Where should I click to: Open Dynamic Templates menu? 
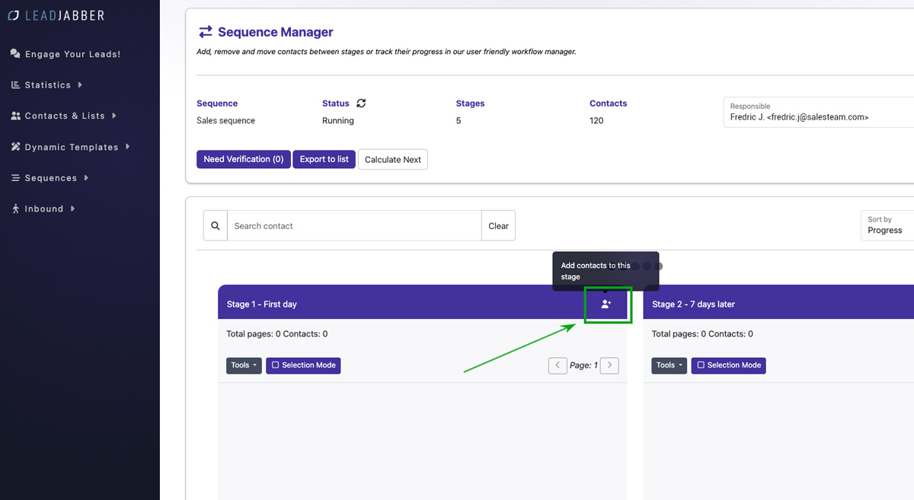[x=70, y=147]
